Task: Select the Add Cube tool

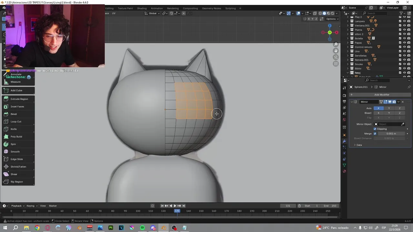Action: pos(18,90)
